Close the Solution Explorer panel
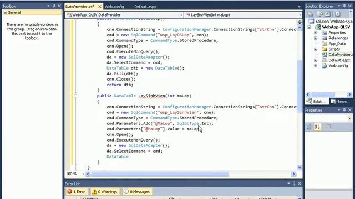This screenshot has height=199, width=355. [x=350, y=6]
